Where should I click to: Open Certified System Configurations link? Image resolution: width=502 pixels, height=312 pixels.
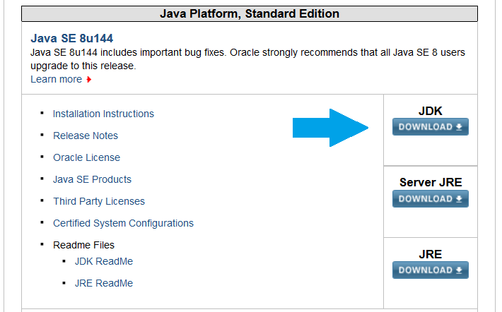coord(123,223)
